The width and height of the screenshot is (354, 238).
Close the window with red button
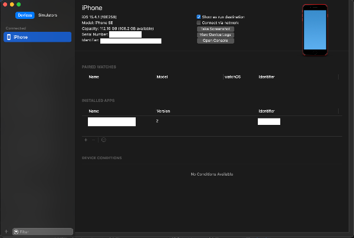[x=5, y=4]
